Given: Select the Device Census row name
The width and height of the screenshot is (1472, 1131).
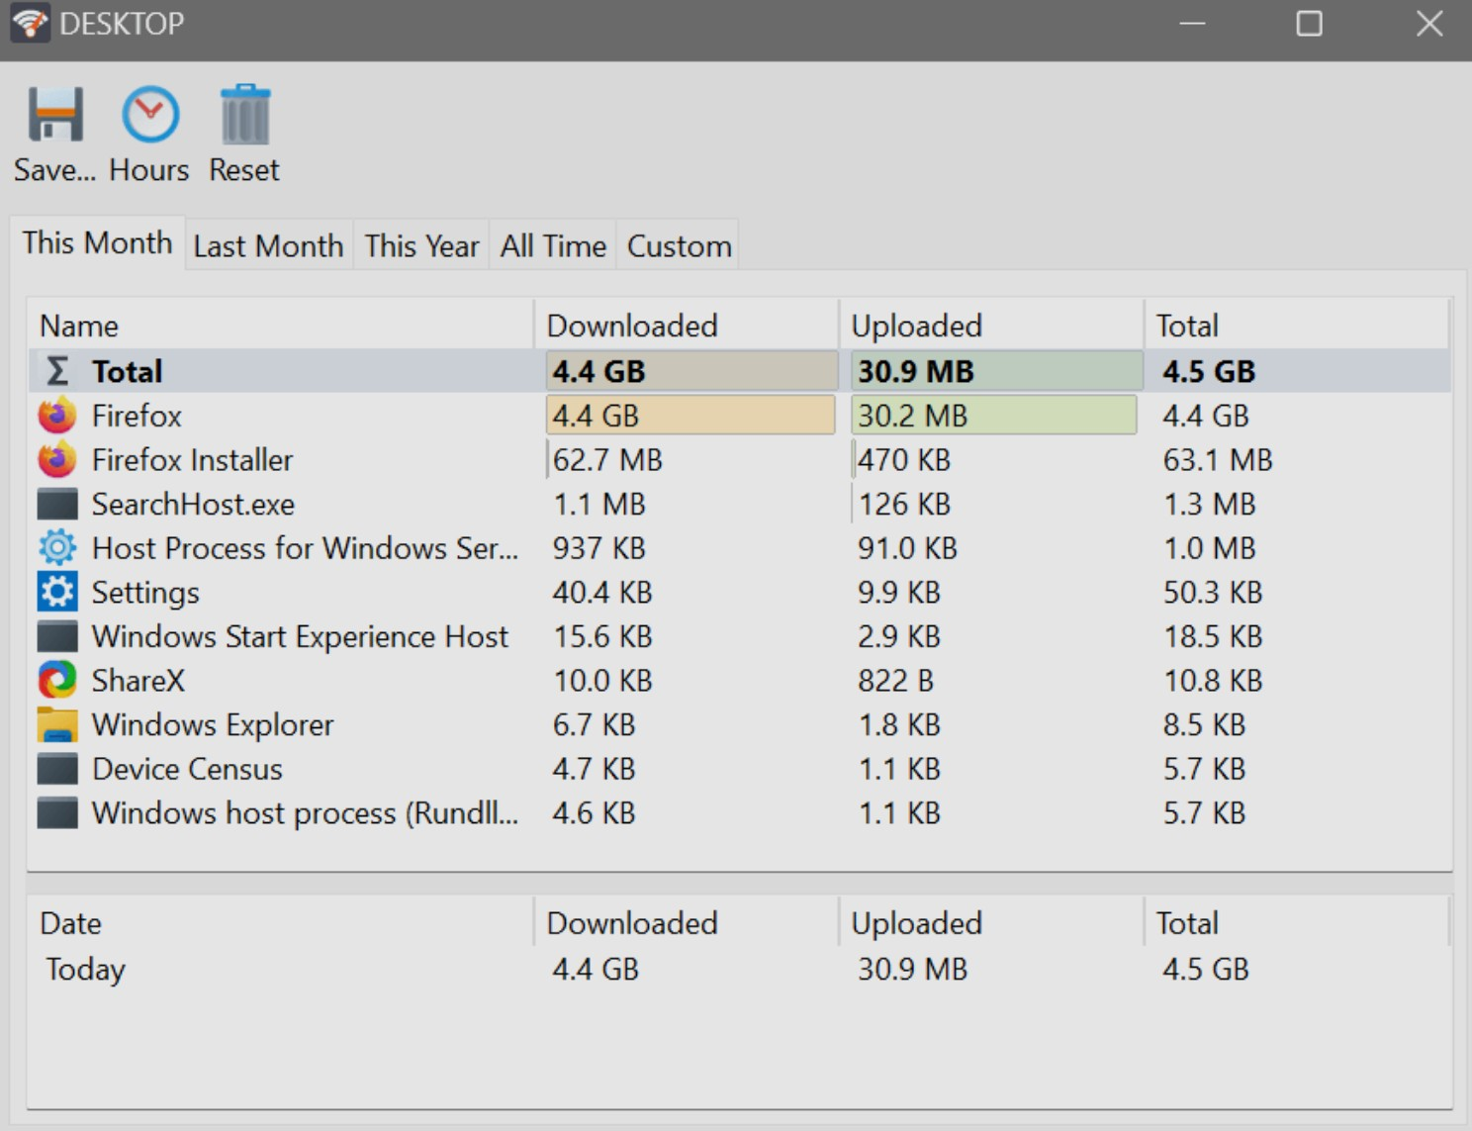Looking at the screenshot, I should pos(187,769).
